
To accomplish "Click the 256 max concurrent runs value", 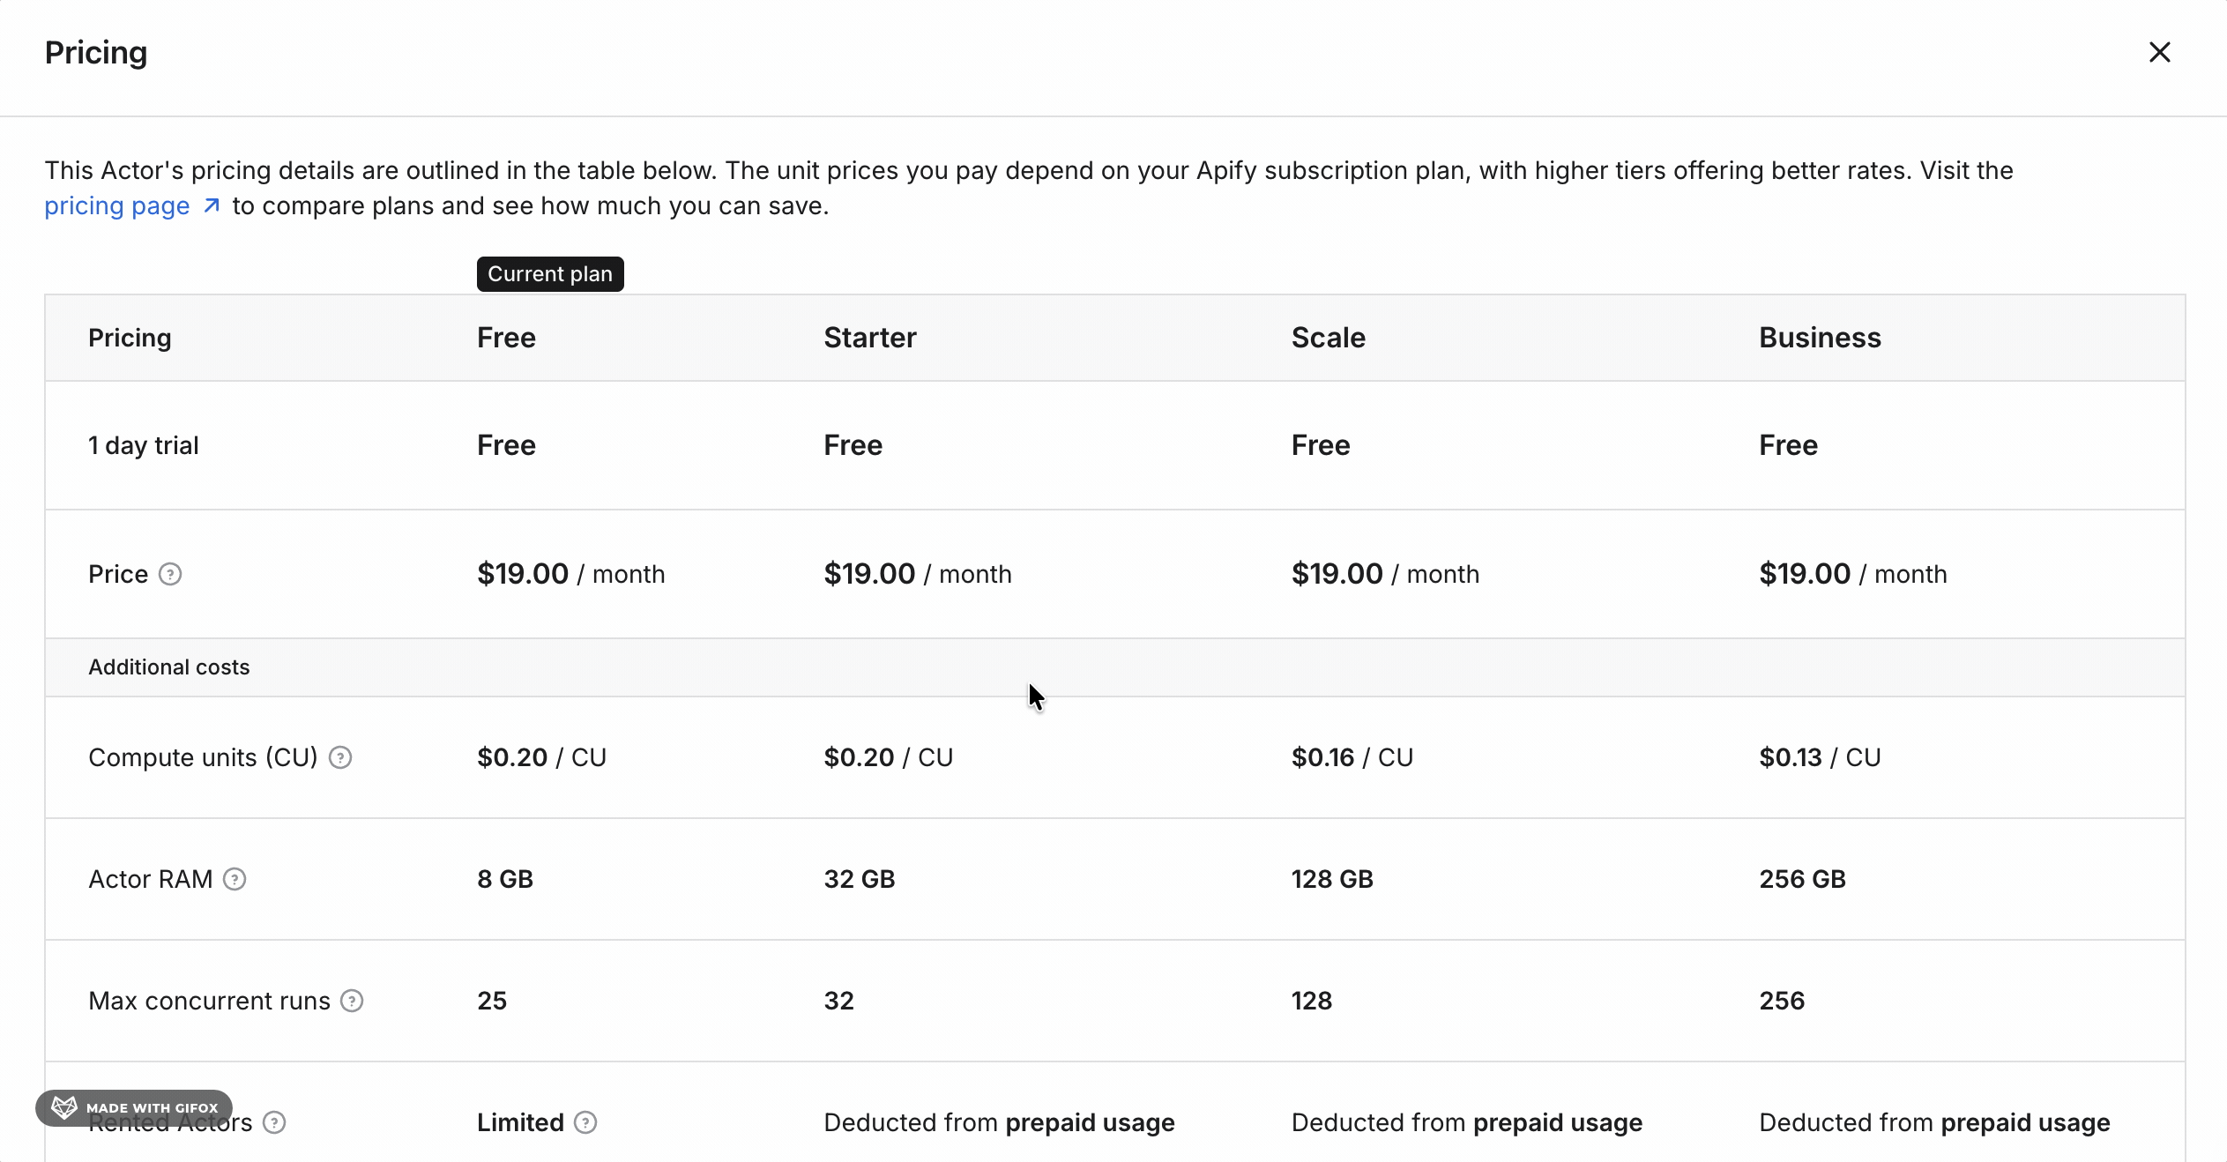I will click(1783, 1001).
